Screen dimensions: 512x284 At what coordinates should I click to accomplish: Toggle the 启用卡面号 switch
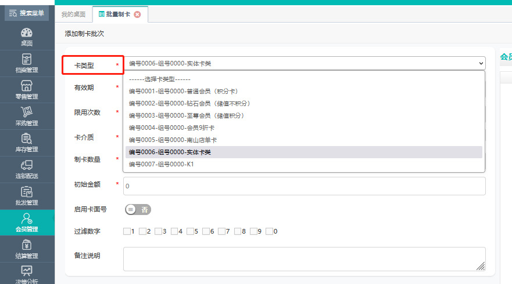point(138,209)
